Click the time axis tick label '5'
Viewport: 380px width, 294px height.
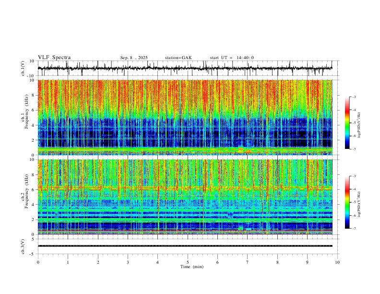[x=188, y=262]
